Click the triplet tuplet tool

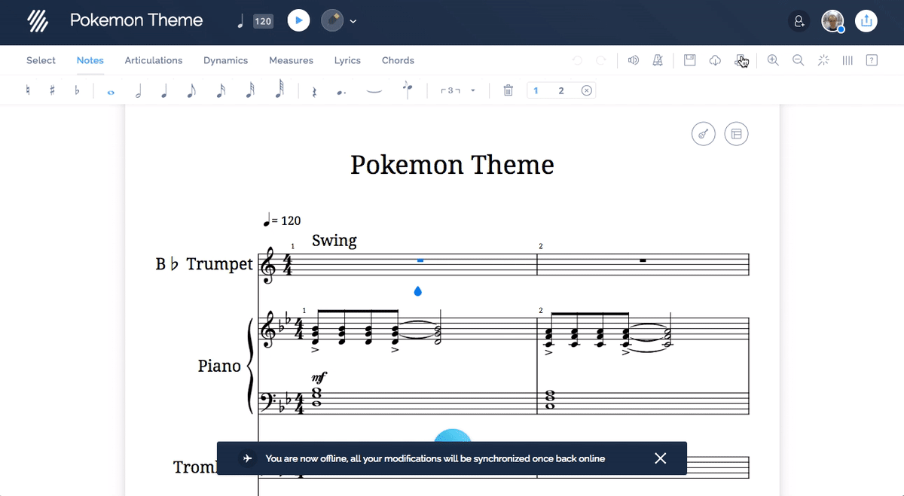[450, 90]
